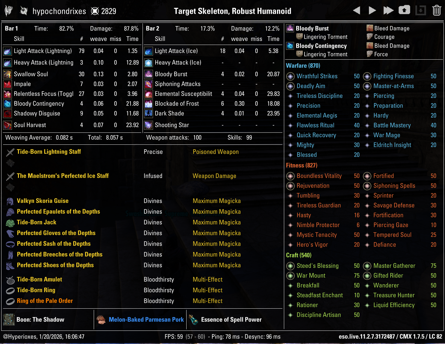Image resolution: width=445 pixels, height=344 pixels.
Task: Go to the next fight using the right arrow
Action: click(372, 10)
